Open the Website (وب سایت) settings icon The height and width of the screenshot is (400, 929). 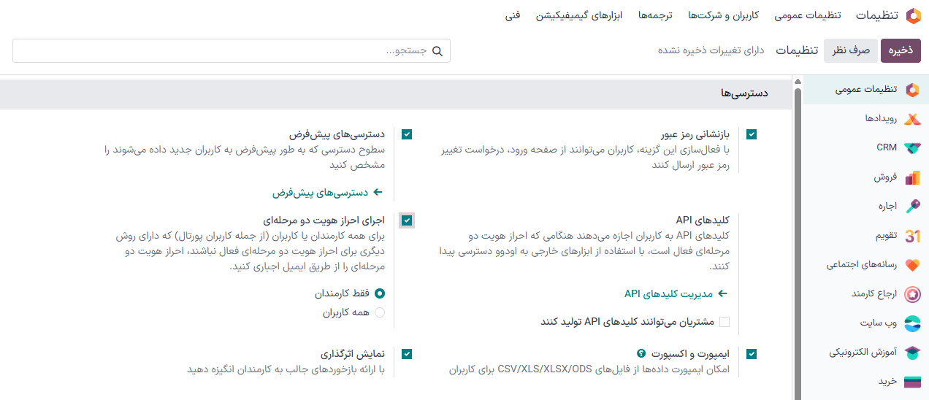coord(912,323)
